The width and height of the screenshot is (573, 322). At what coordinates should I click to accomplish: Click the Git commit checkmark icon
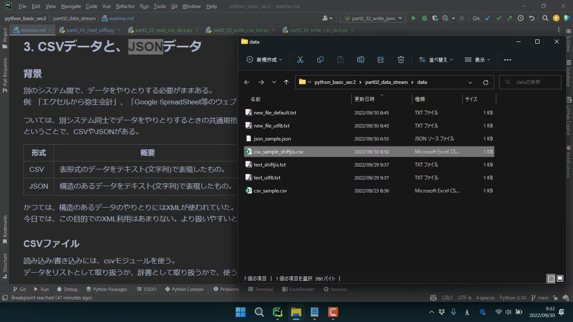(498, 18)
